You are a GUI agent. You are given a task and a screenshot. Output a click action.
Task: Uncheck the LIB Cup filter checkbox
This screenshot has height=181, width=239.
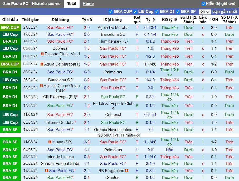coord(135,12)
